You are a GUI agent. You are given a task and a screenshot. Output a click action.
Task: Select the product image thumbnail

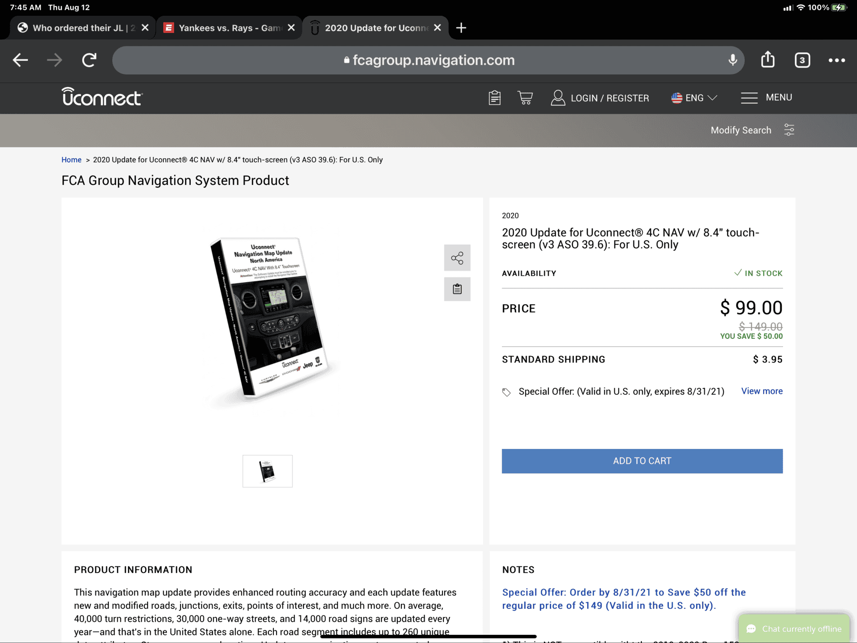(267, 471)
